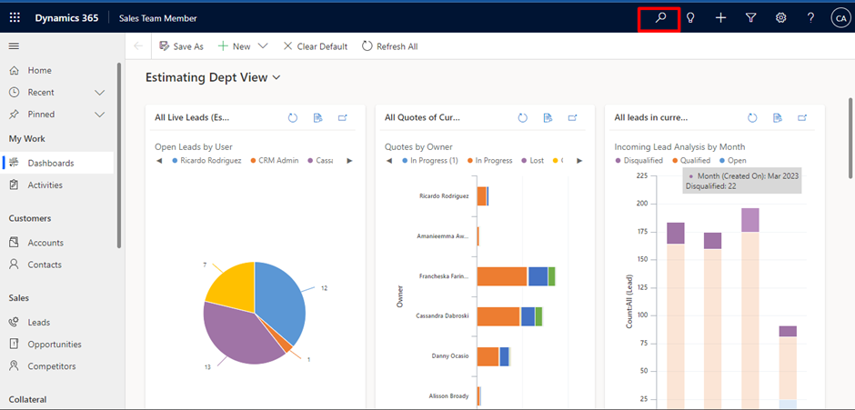Click the New button

tap(234, 46)
